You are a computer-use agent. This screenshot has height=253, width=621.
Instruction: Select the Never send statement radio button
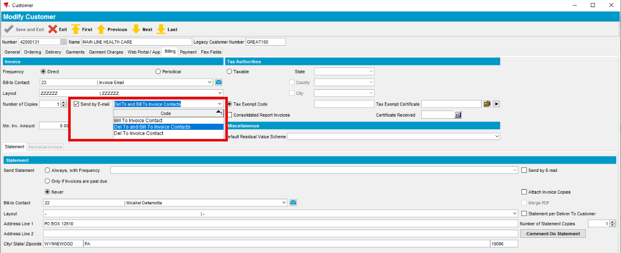click(x=48, y=192)
